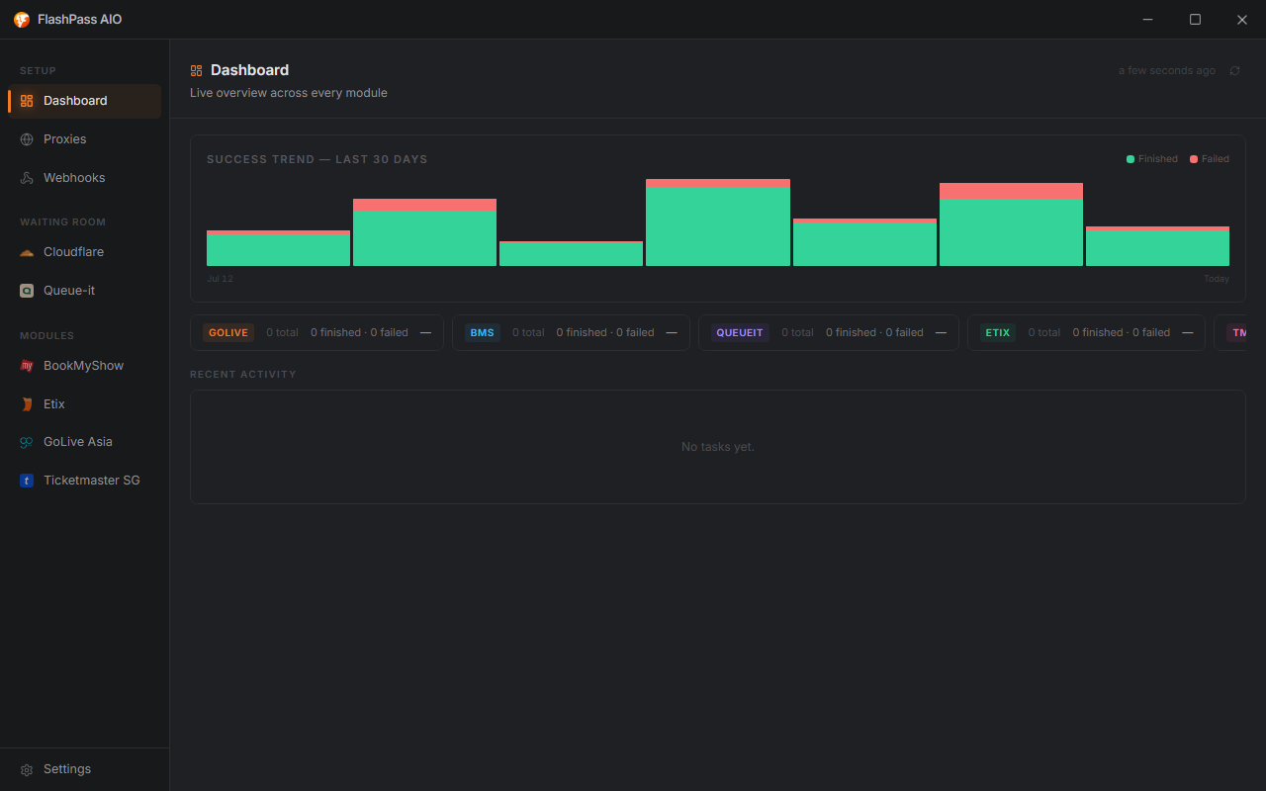
Task: Click "Jul 12" chart axis label
Action: pos(220,279)
